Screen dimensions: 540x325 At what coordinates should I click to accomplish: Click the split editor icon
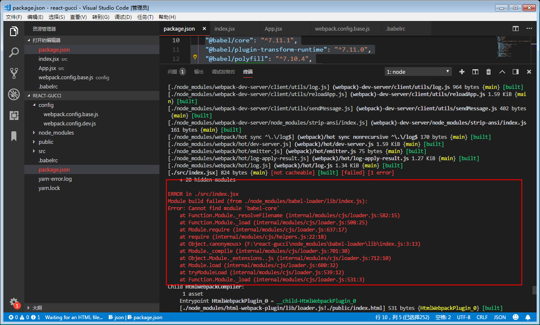516,29
